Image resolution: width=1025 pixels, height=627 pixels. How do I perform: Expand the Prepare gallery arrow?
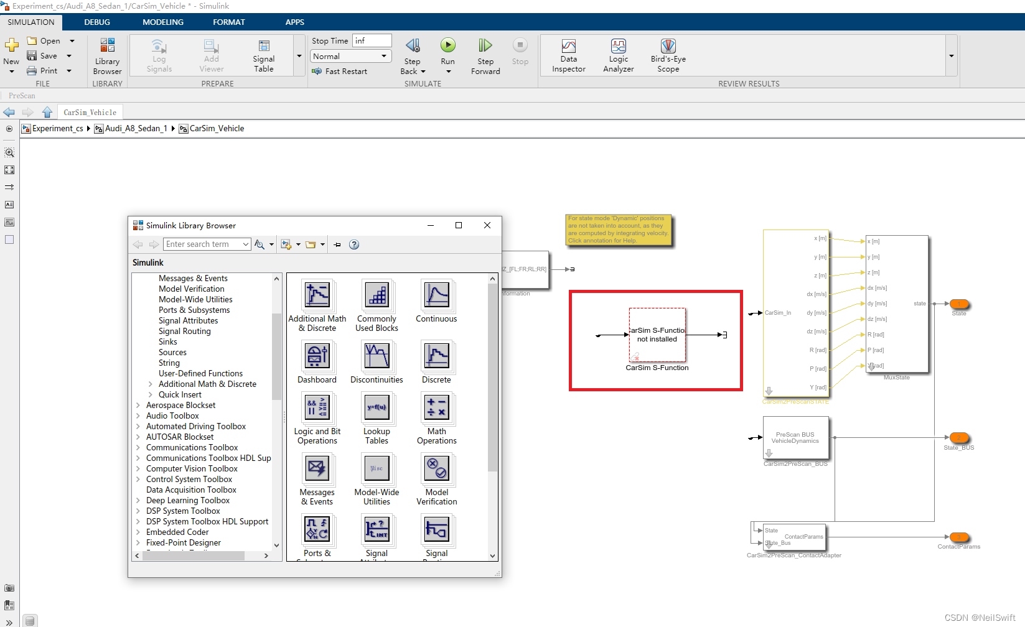(299, 56)
